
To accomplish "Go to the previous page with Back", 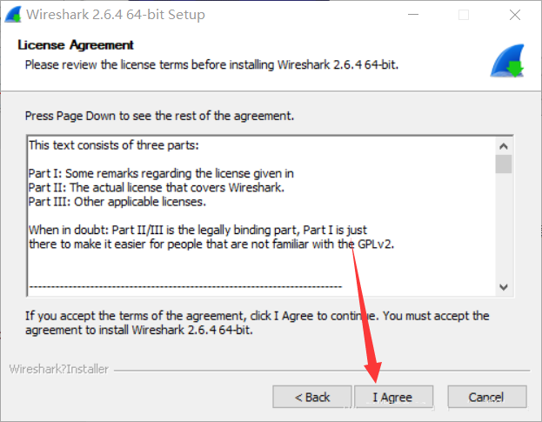I will tap(312, 397).
